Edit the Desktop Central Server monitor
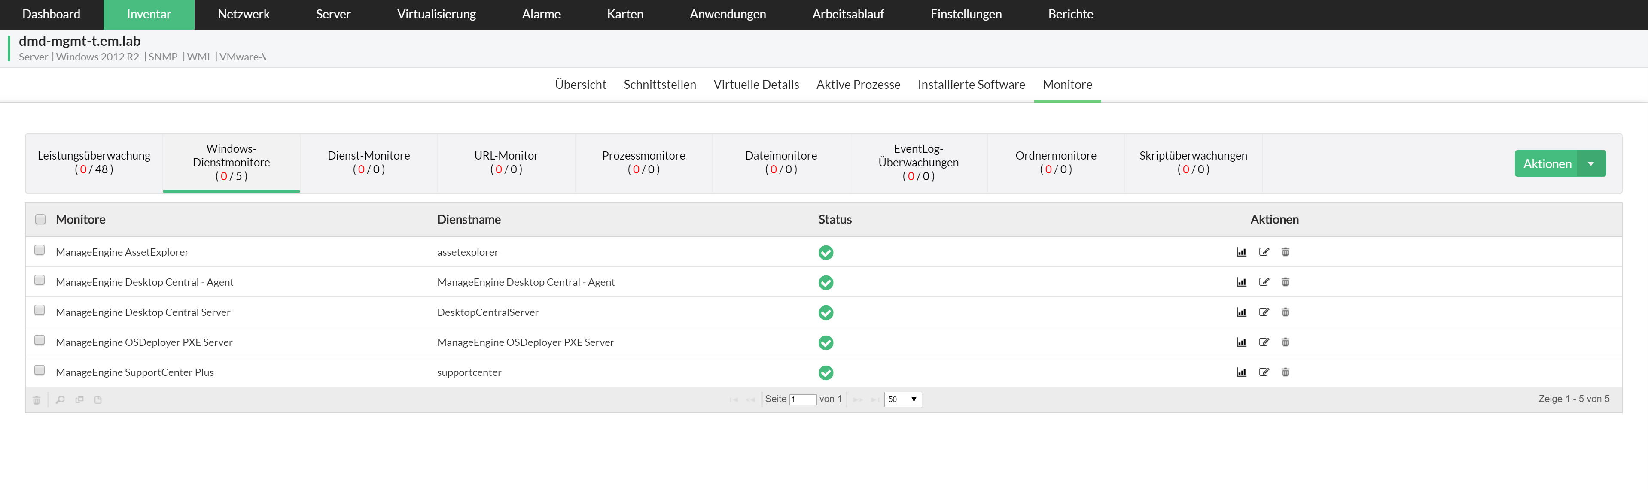Screen dimensions: 1648x490 point(1264,312)
